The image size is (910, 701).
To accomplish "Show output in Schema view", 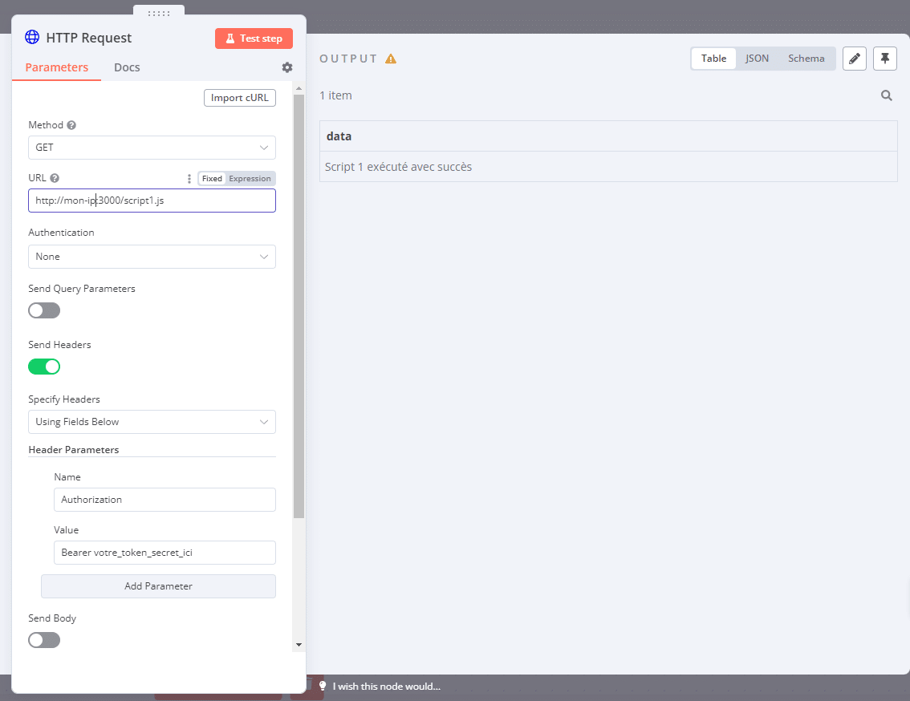I will [806, 59].
